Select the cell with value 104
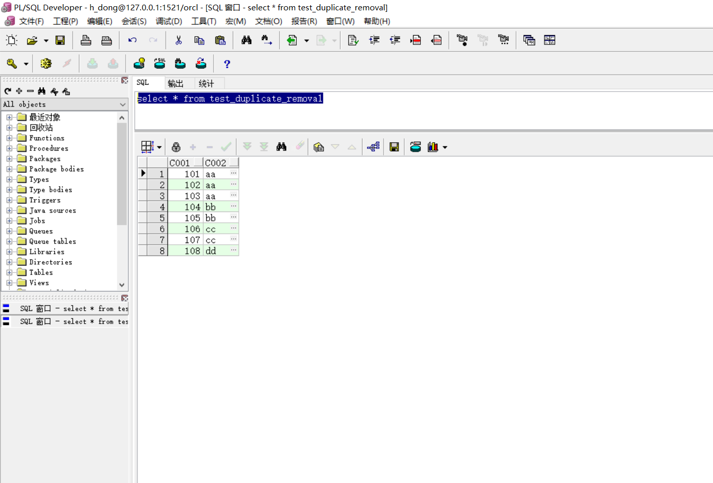 185,207
